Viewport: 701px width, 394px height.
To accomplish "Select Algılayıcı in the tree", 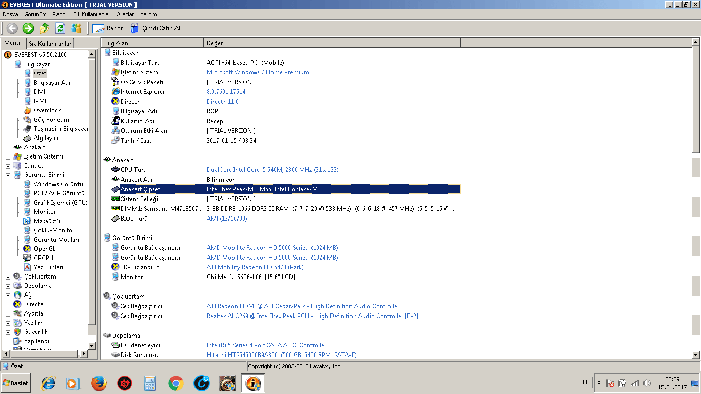I will click(x=46, y=138).
